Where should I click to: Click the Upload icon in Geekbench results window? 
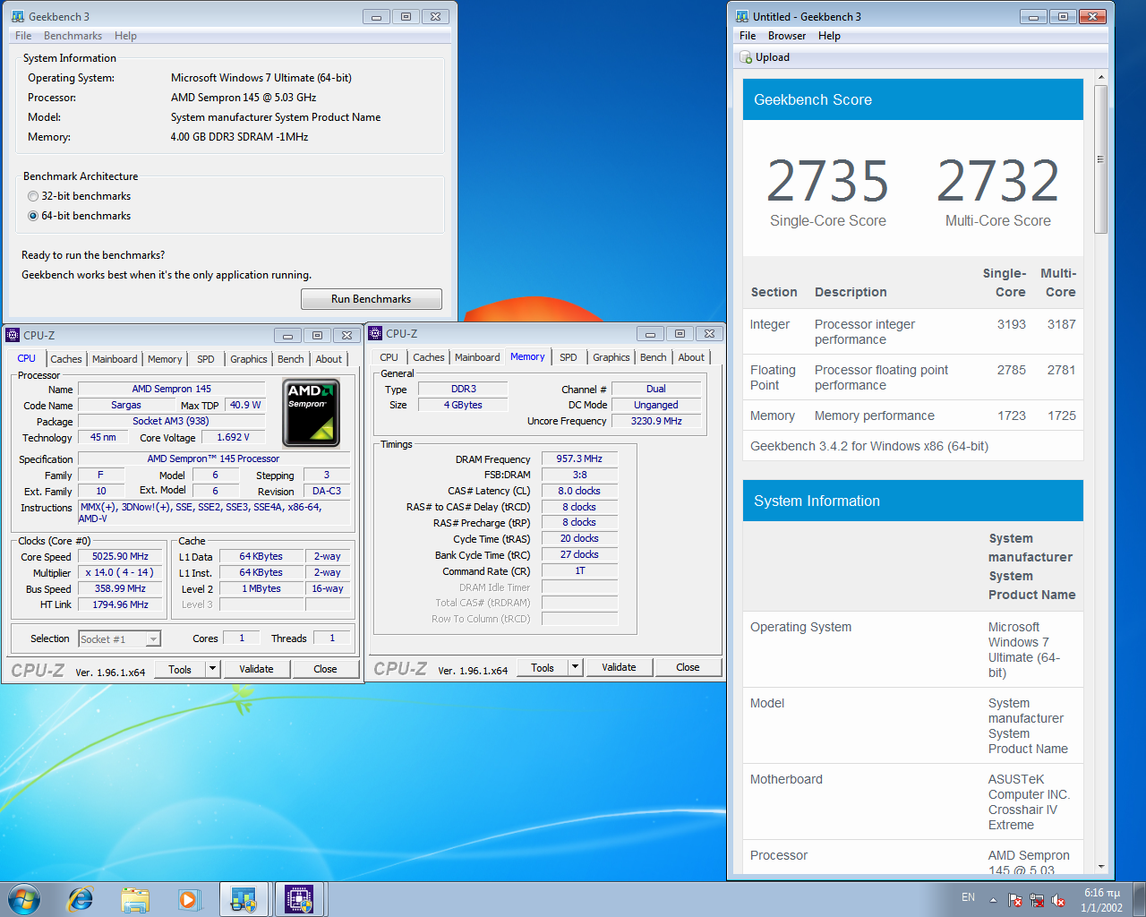[x=746, y=57]
